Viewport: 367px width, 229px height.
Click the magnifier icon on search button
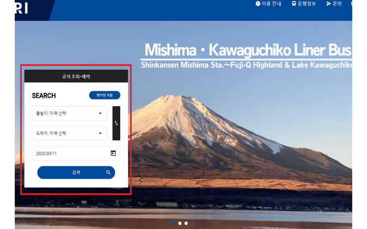tap(108, 172)
